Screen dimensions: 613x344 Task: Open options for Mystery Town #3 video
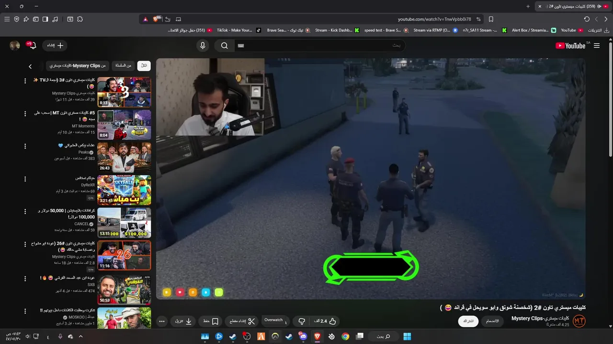tap(25, 81)
